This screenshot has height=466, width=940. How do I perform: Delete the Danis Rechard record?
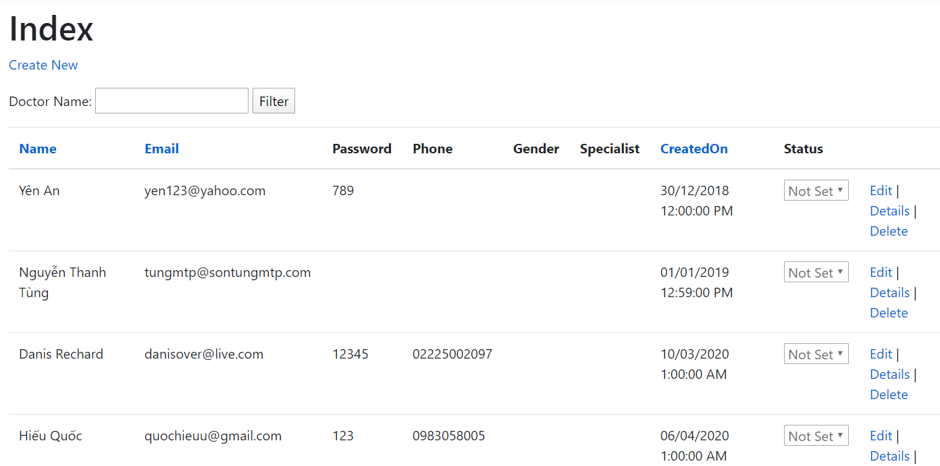click(x=889, y=394)
